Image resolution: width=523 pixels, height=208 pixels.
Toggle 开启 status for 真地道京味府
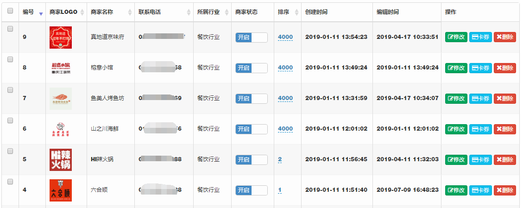252,38
